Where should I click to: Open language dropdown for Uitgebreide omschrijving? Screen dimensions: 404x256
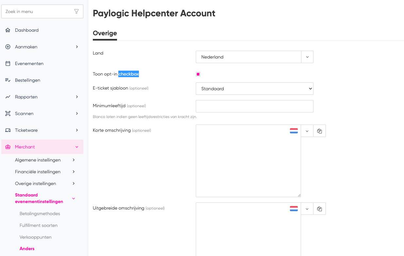pos(307,209)
